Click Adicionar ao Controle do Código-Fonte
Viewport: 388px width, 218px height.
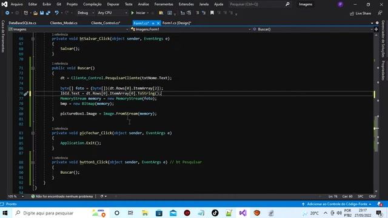(x=337, y=204)
